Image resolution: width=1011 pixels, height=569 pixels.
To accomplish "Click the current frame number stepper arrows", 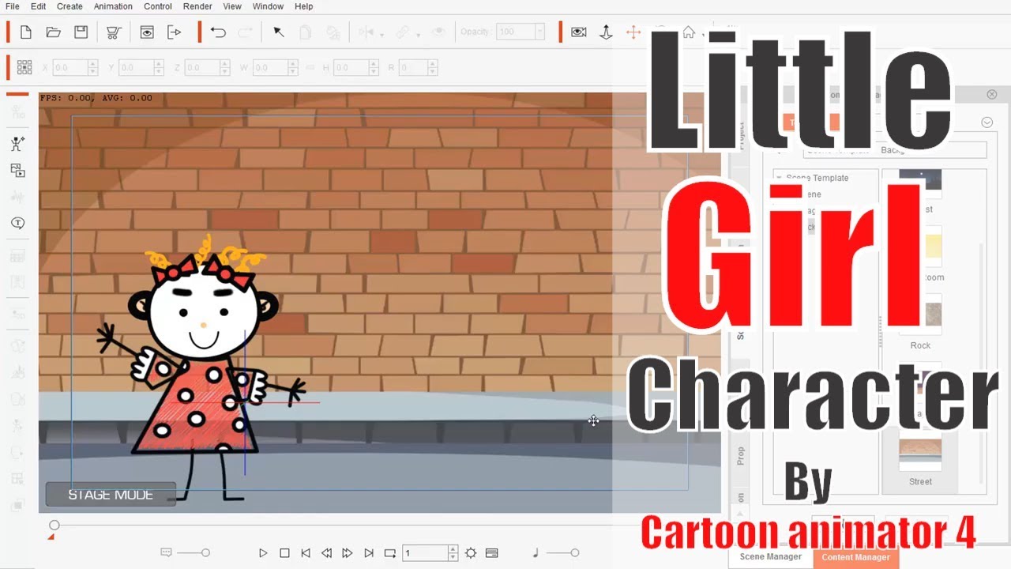I will pos(453,553).
